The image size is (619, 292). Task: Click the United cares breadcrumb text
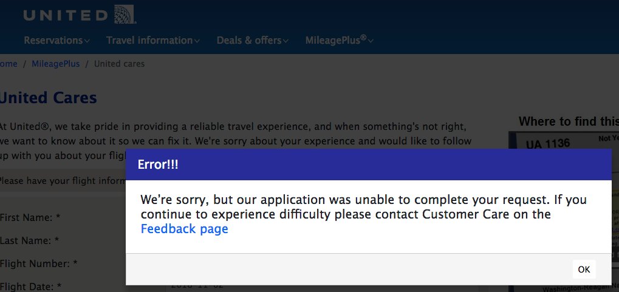pos(119,64)
